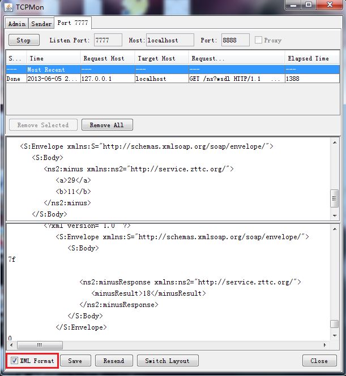This screenshot has width=346, height=376.
Task: Click the request pane vertical scrollbar thumb
Action: (335, 198)
